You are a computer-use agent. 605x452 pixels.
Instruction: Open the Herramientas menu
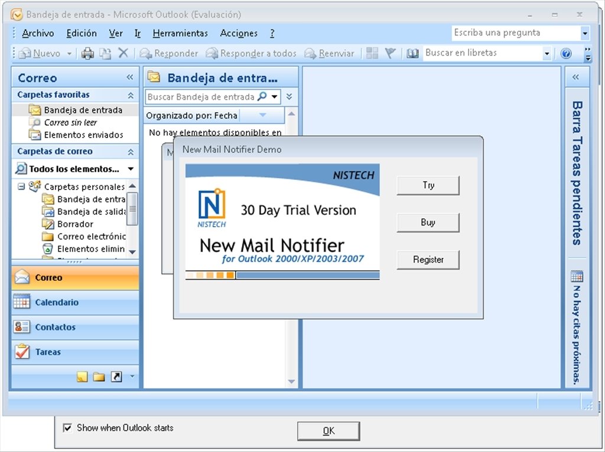pos(180,33)
